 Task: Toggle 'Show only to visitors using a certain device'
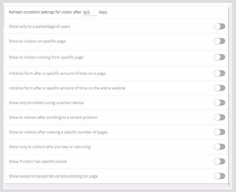coord(219,103)
